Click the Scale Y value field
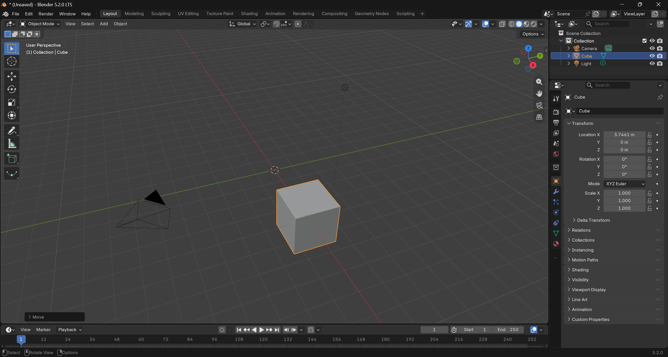This screenshot has height=357, width=668. (x=624, y=201)
